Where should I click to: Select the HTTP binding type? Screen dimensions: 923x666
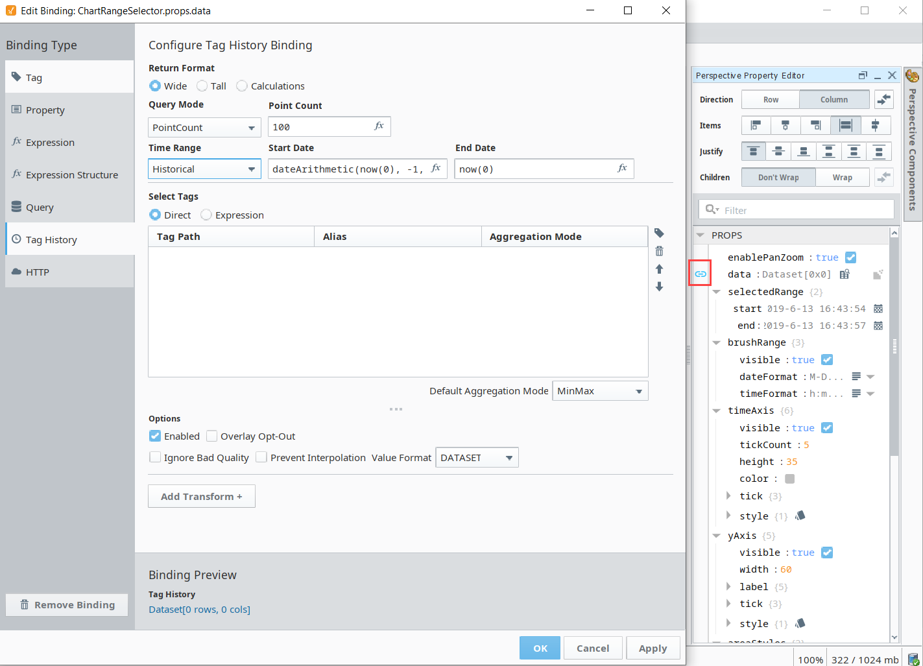click(x=69, y=272)
